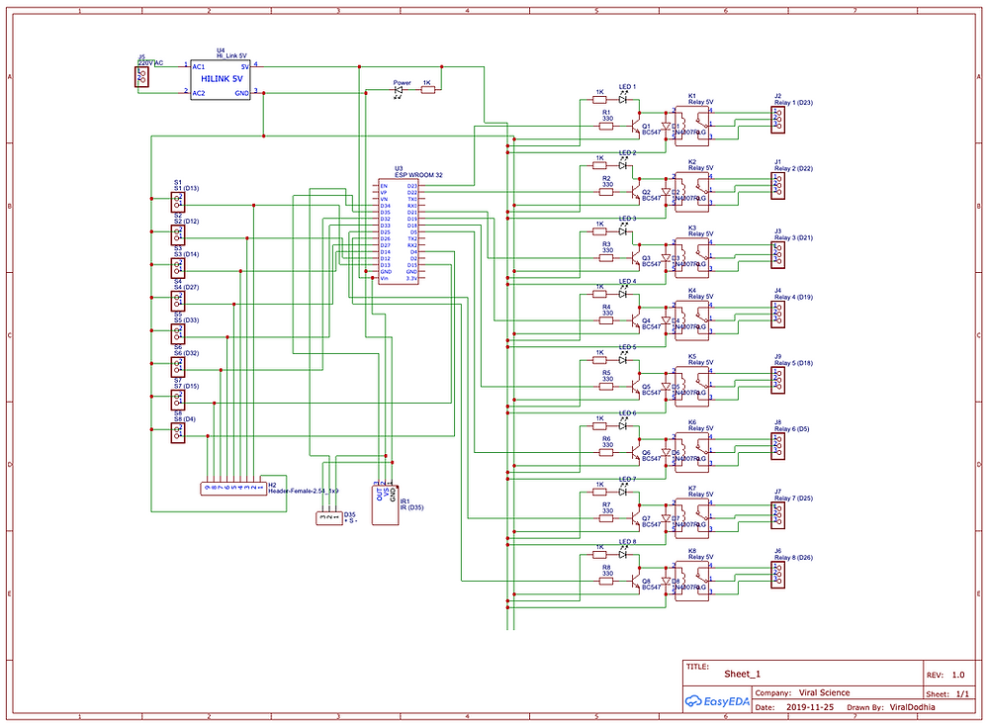Click the ESP WROOM 32 chip symbol
This screenshot has width=989, height=727.
(x=398, y=232)
